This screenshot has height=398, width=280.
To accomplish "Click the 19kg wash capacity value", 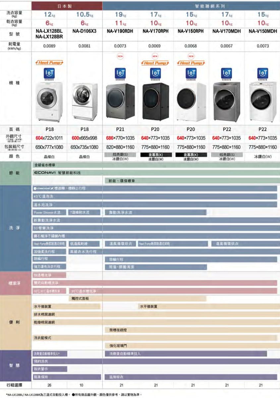I will (x=120, y=14).
